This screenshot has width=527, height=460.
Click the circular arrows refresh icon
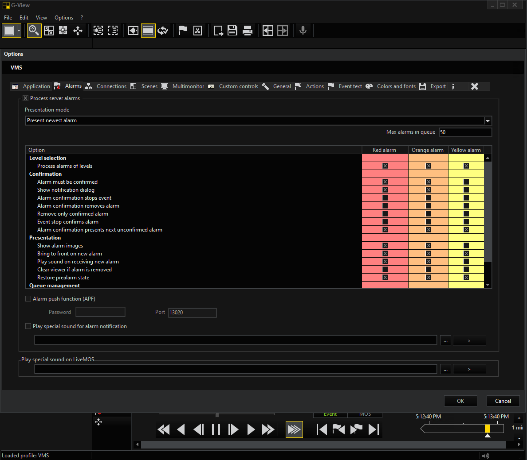click(163, 31)
